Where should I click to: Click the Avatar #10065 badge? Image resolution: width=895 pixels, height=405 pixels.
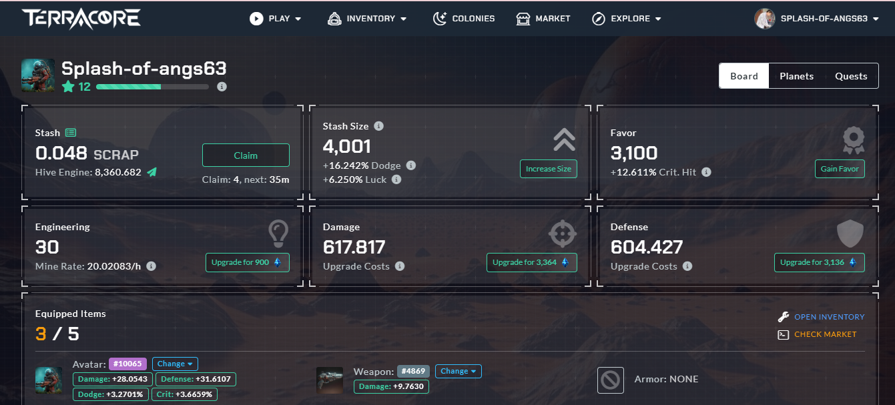tap(127, 364)
